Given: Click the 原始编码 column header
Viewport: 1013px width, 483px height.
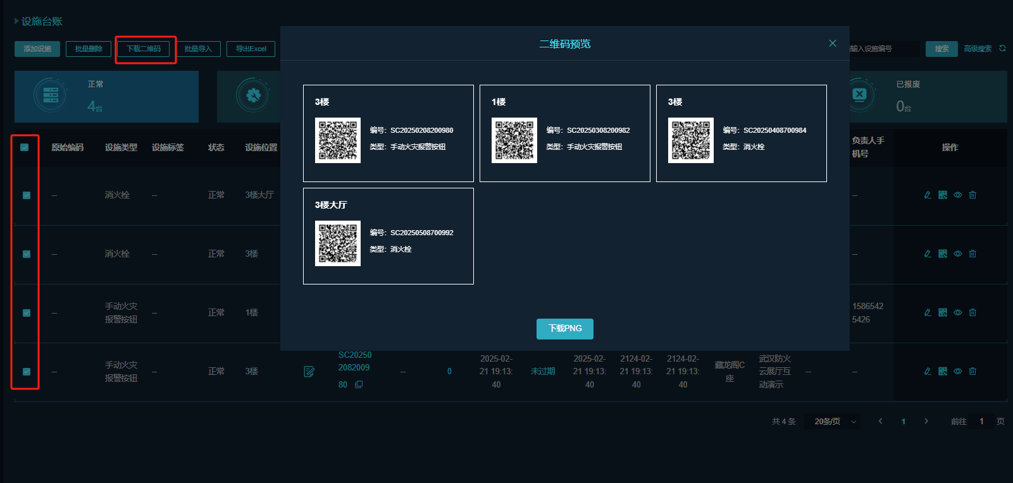Looking at the screenshot, I should (68, 147).
